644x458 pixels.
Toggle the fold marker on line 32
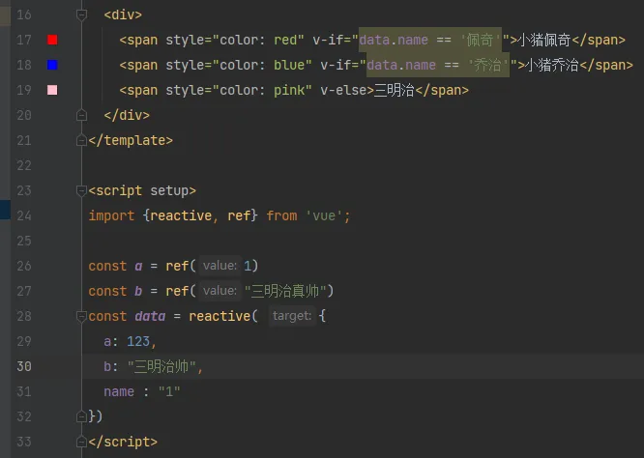[81, 416]
